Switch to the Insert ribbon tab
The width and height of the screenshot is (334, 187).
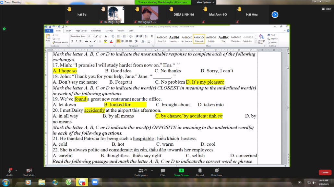click(68, 31)
